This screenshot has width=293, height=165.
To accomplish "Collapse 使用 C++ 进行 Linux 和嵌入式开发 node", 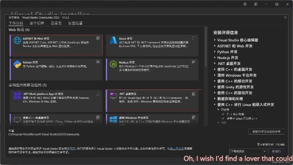I will coord(215,105).
